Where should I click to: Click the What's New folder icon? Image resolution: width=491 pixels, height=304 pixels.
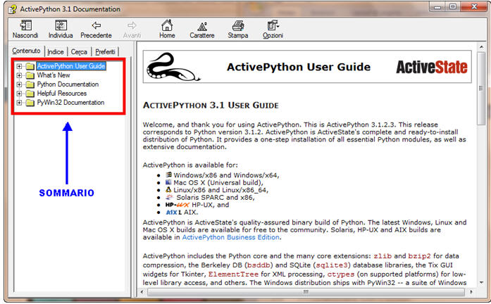tap(30, 75)
